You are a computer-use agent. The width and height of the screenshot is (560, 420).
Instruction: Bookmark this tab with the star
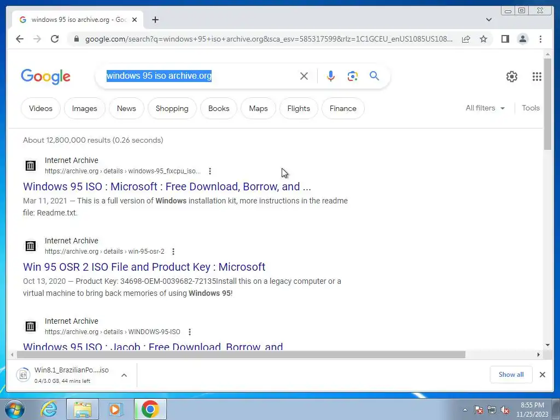coord(483,39)
